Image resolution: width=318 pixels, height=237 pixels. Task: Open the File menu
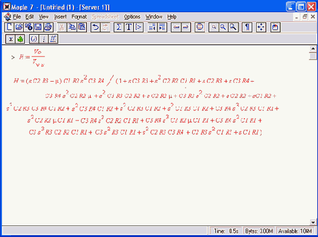click(x=17, y=17)
